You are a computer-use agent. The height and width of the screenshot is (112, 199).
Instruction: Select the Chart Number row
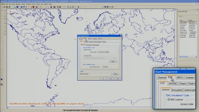point(188,22)
